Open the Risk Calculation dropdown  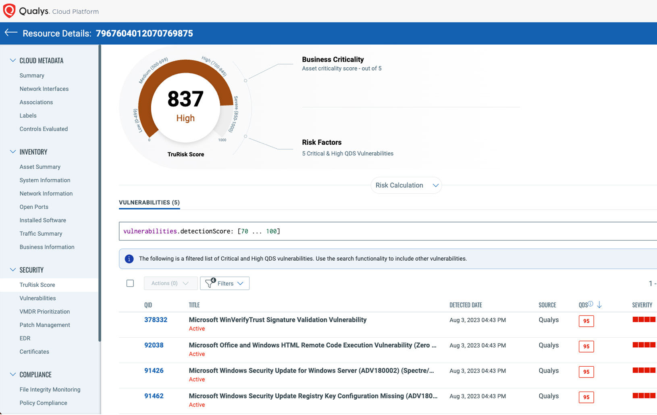pyautogui.click(x=406, y=185)
